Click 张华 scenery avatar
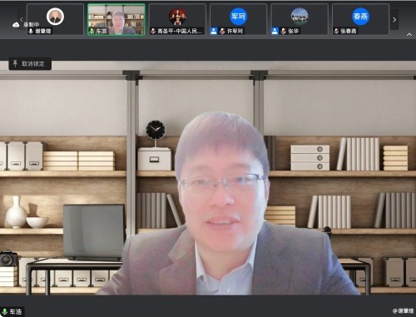Screen dimensions: 416x317 (x=300, y=17)
